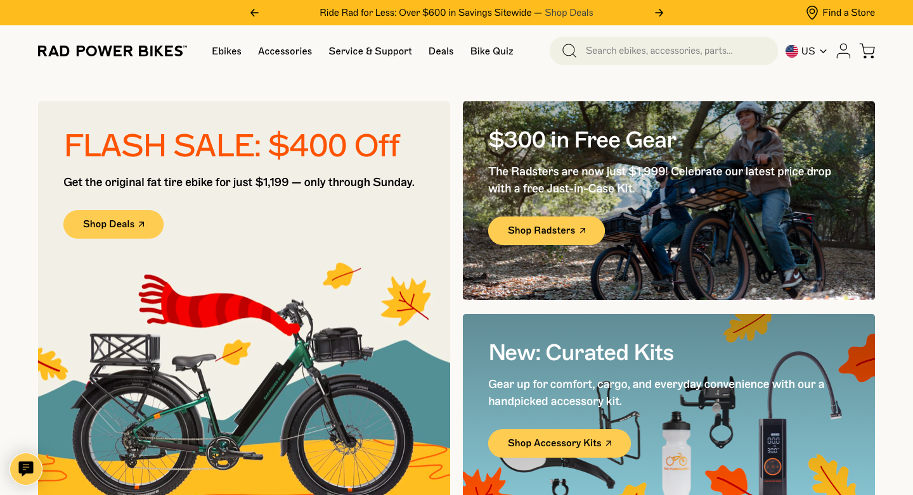The height and width of the screenshot is (495, 913).
Task: Select the Deals navigation item
Action: (441, 51)
